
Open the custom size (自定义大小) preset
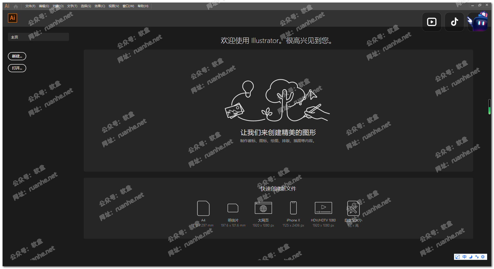click(353, 208)
